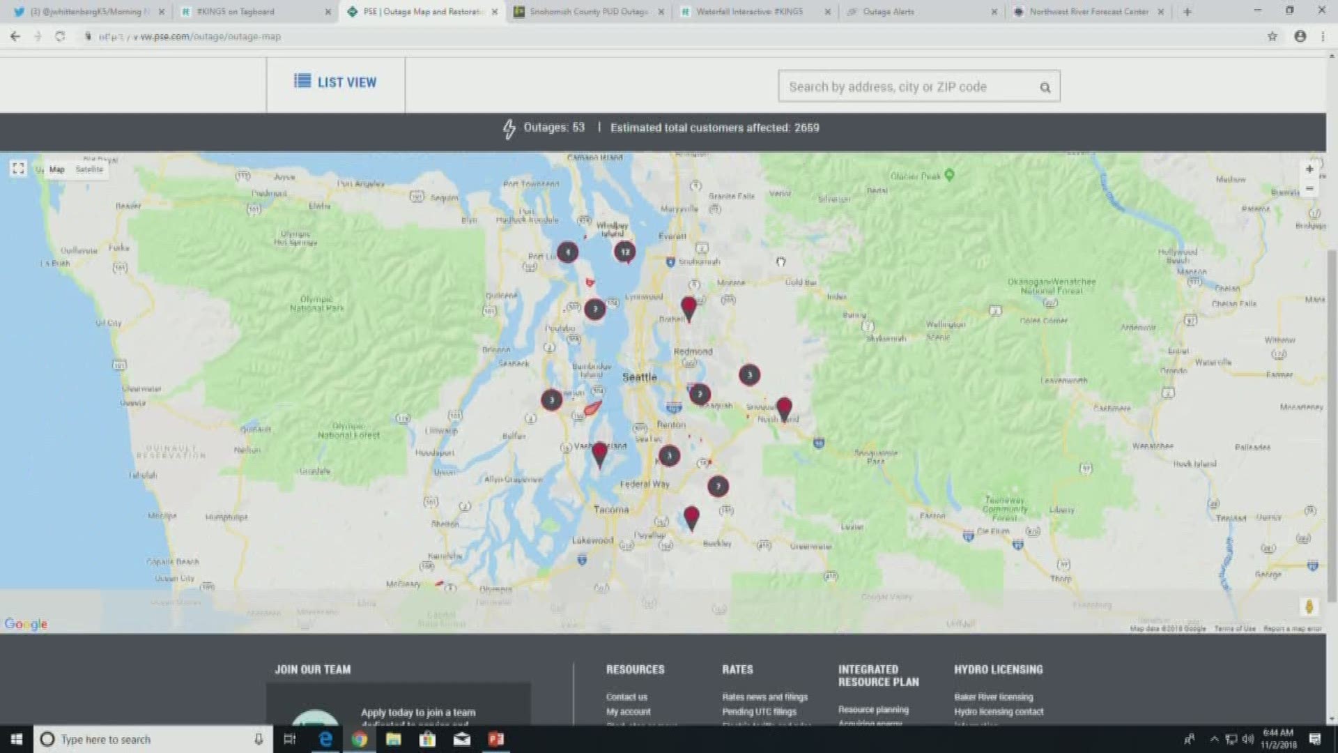Image resolution: width=1338 pixels, height=753 pixels.
Task: Expand hidden system tray icons
Action: point(1214,739)
